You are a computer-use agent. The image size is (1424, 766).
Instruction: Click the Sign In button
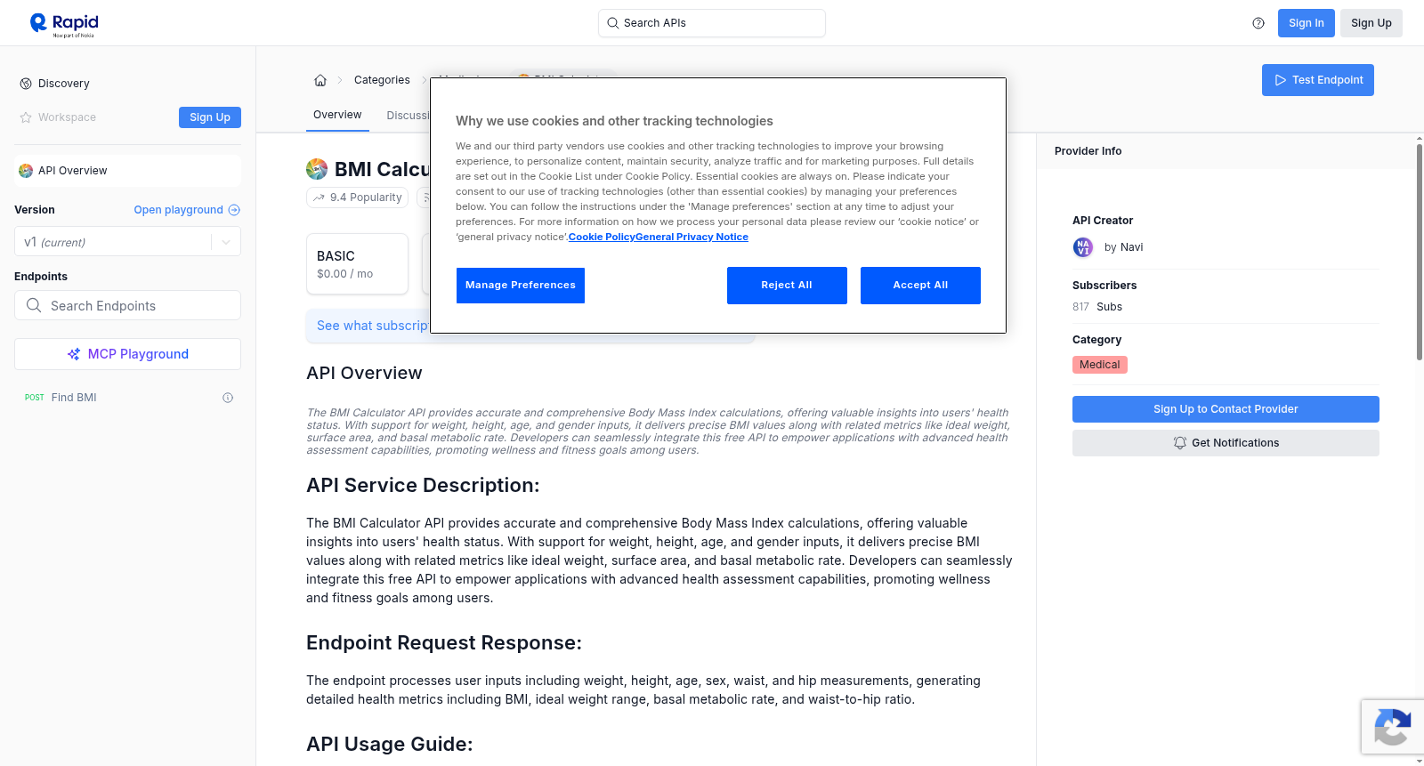(1306, 23)
